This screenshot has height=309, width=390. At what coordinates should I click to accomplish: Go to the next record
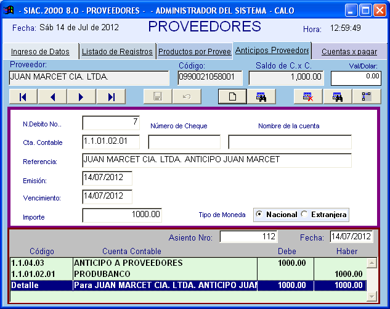coord(81,96)
